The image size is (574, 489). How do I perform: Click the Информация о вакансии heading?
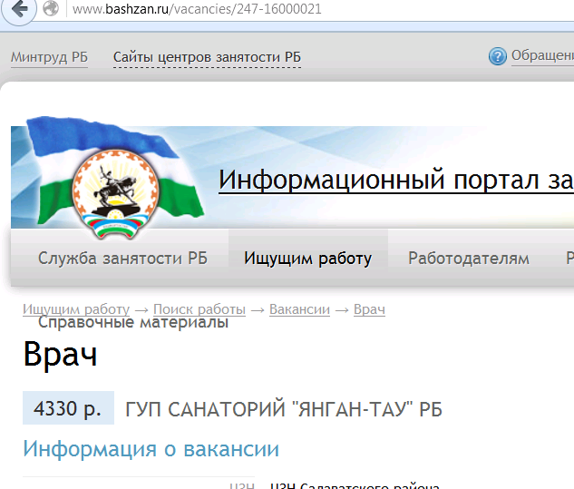click(151, 449)
